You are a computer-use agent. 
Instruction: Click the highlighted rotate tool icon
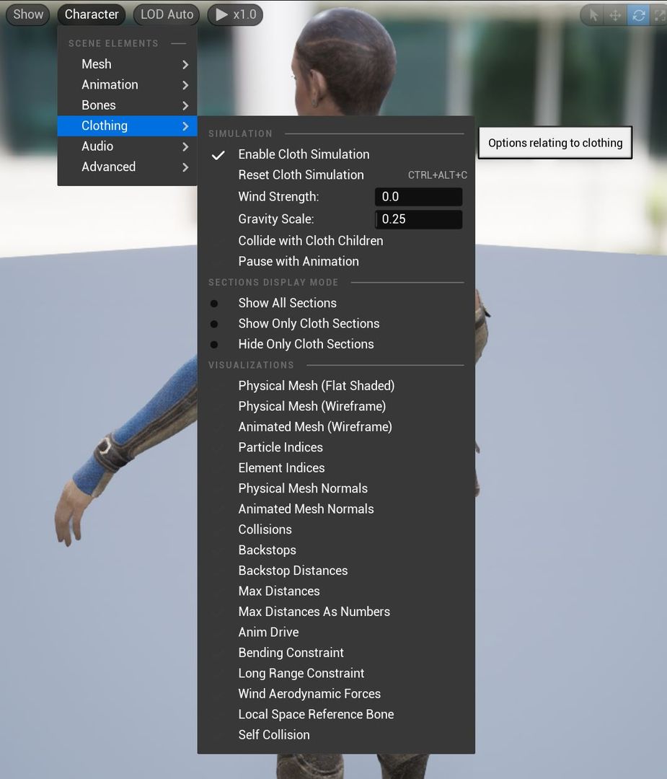click(637, 14)
